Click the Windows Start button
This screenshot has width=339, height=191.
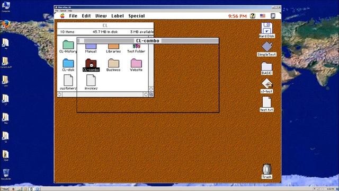(4, 189)
